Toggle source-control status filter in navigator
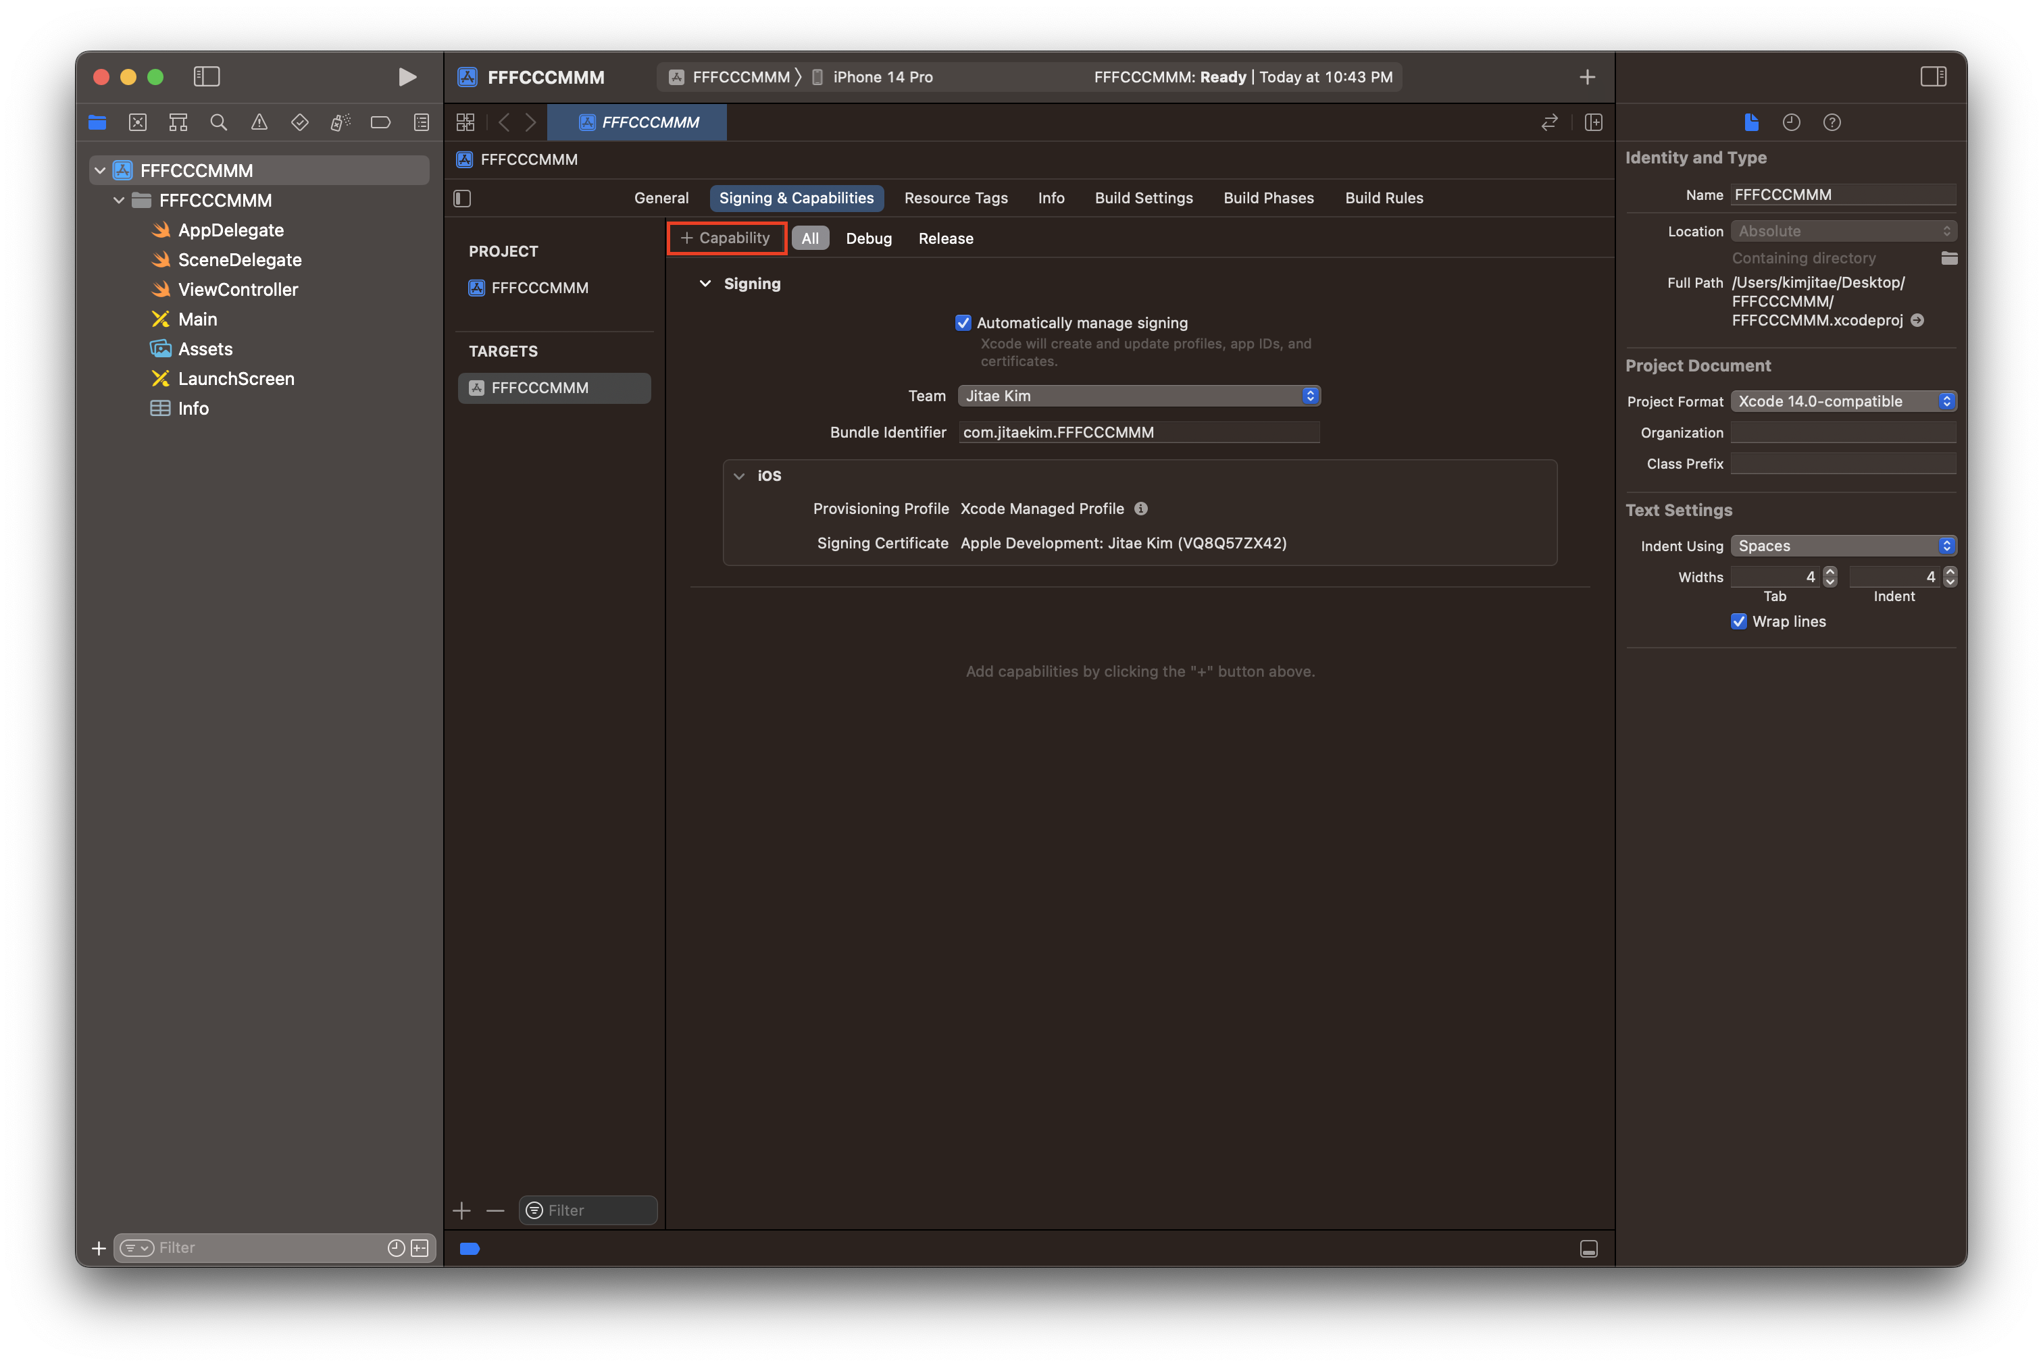Screen dimensions: 2043x1367 [x=420, y=1247]
